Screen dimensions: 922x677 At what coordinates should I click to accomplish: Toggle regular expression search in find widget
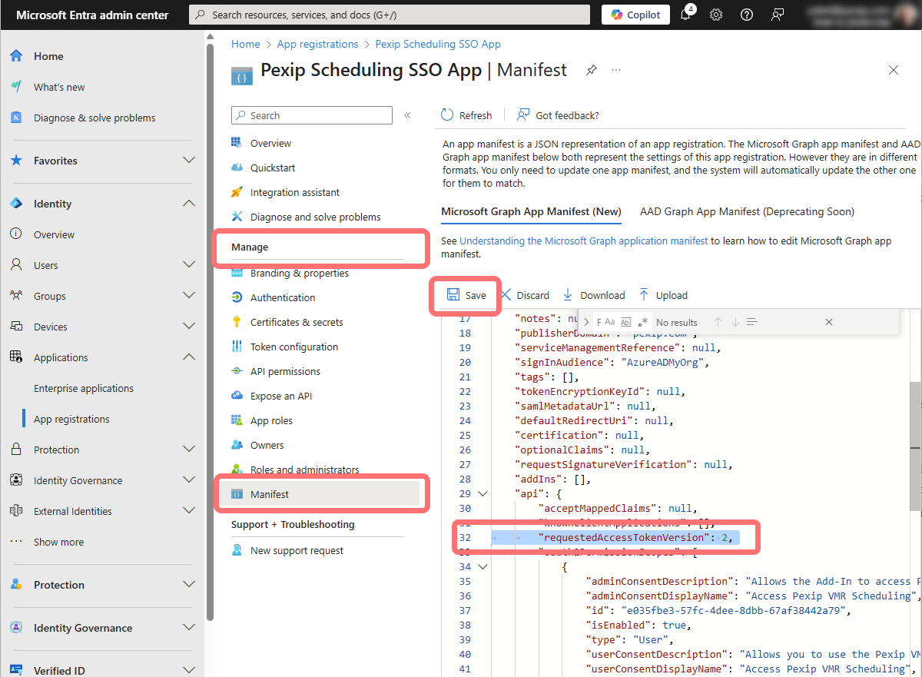point(643,322)
